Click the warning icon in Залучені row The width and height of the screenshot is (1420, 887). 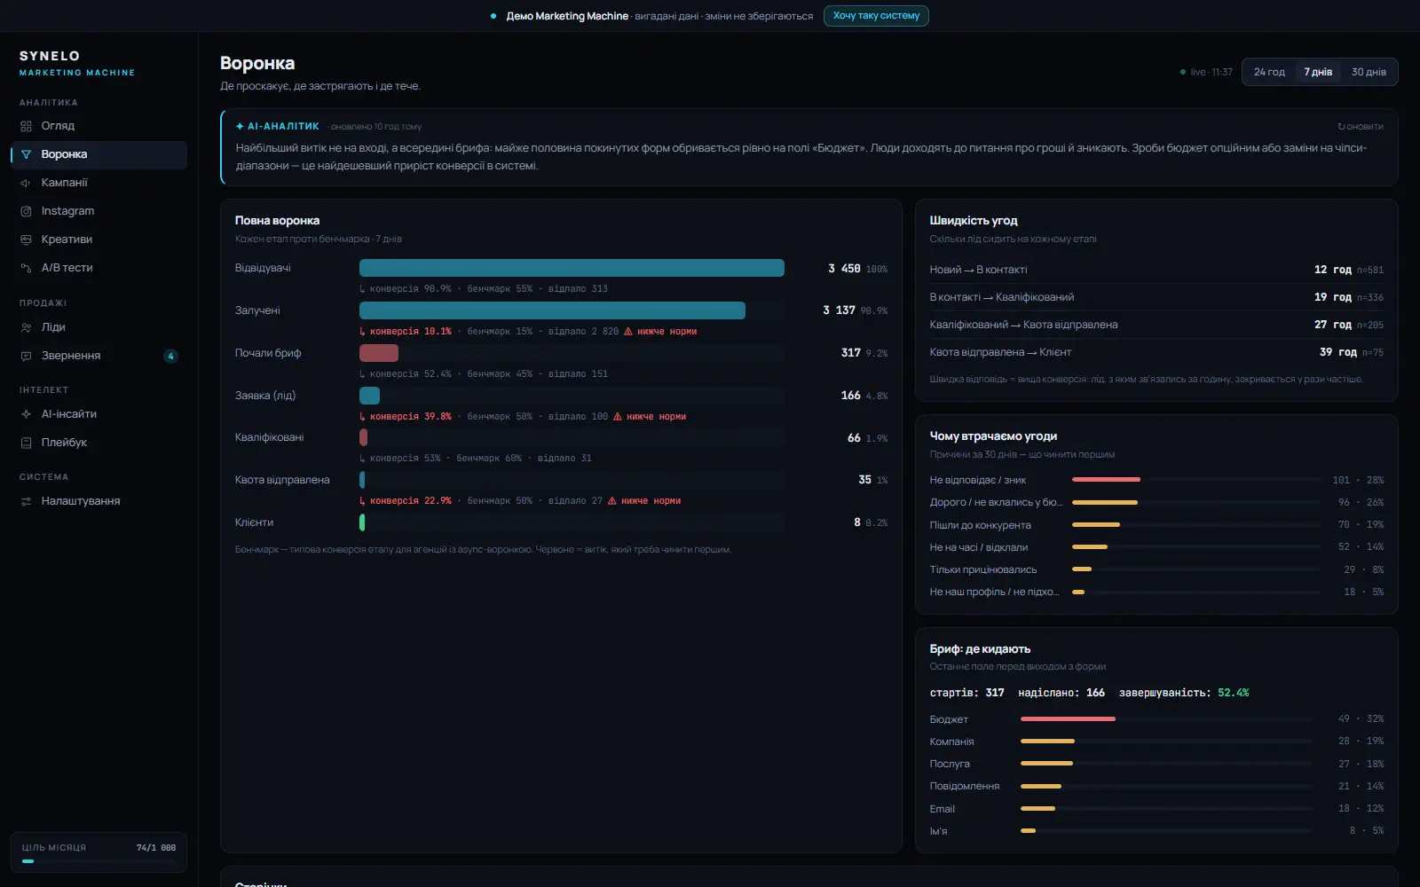(628, 331)
